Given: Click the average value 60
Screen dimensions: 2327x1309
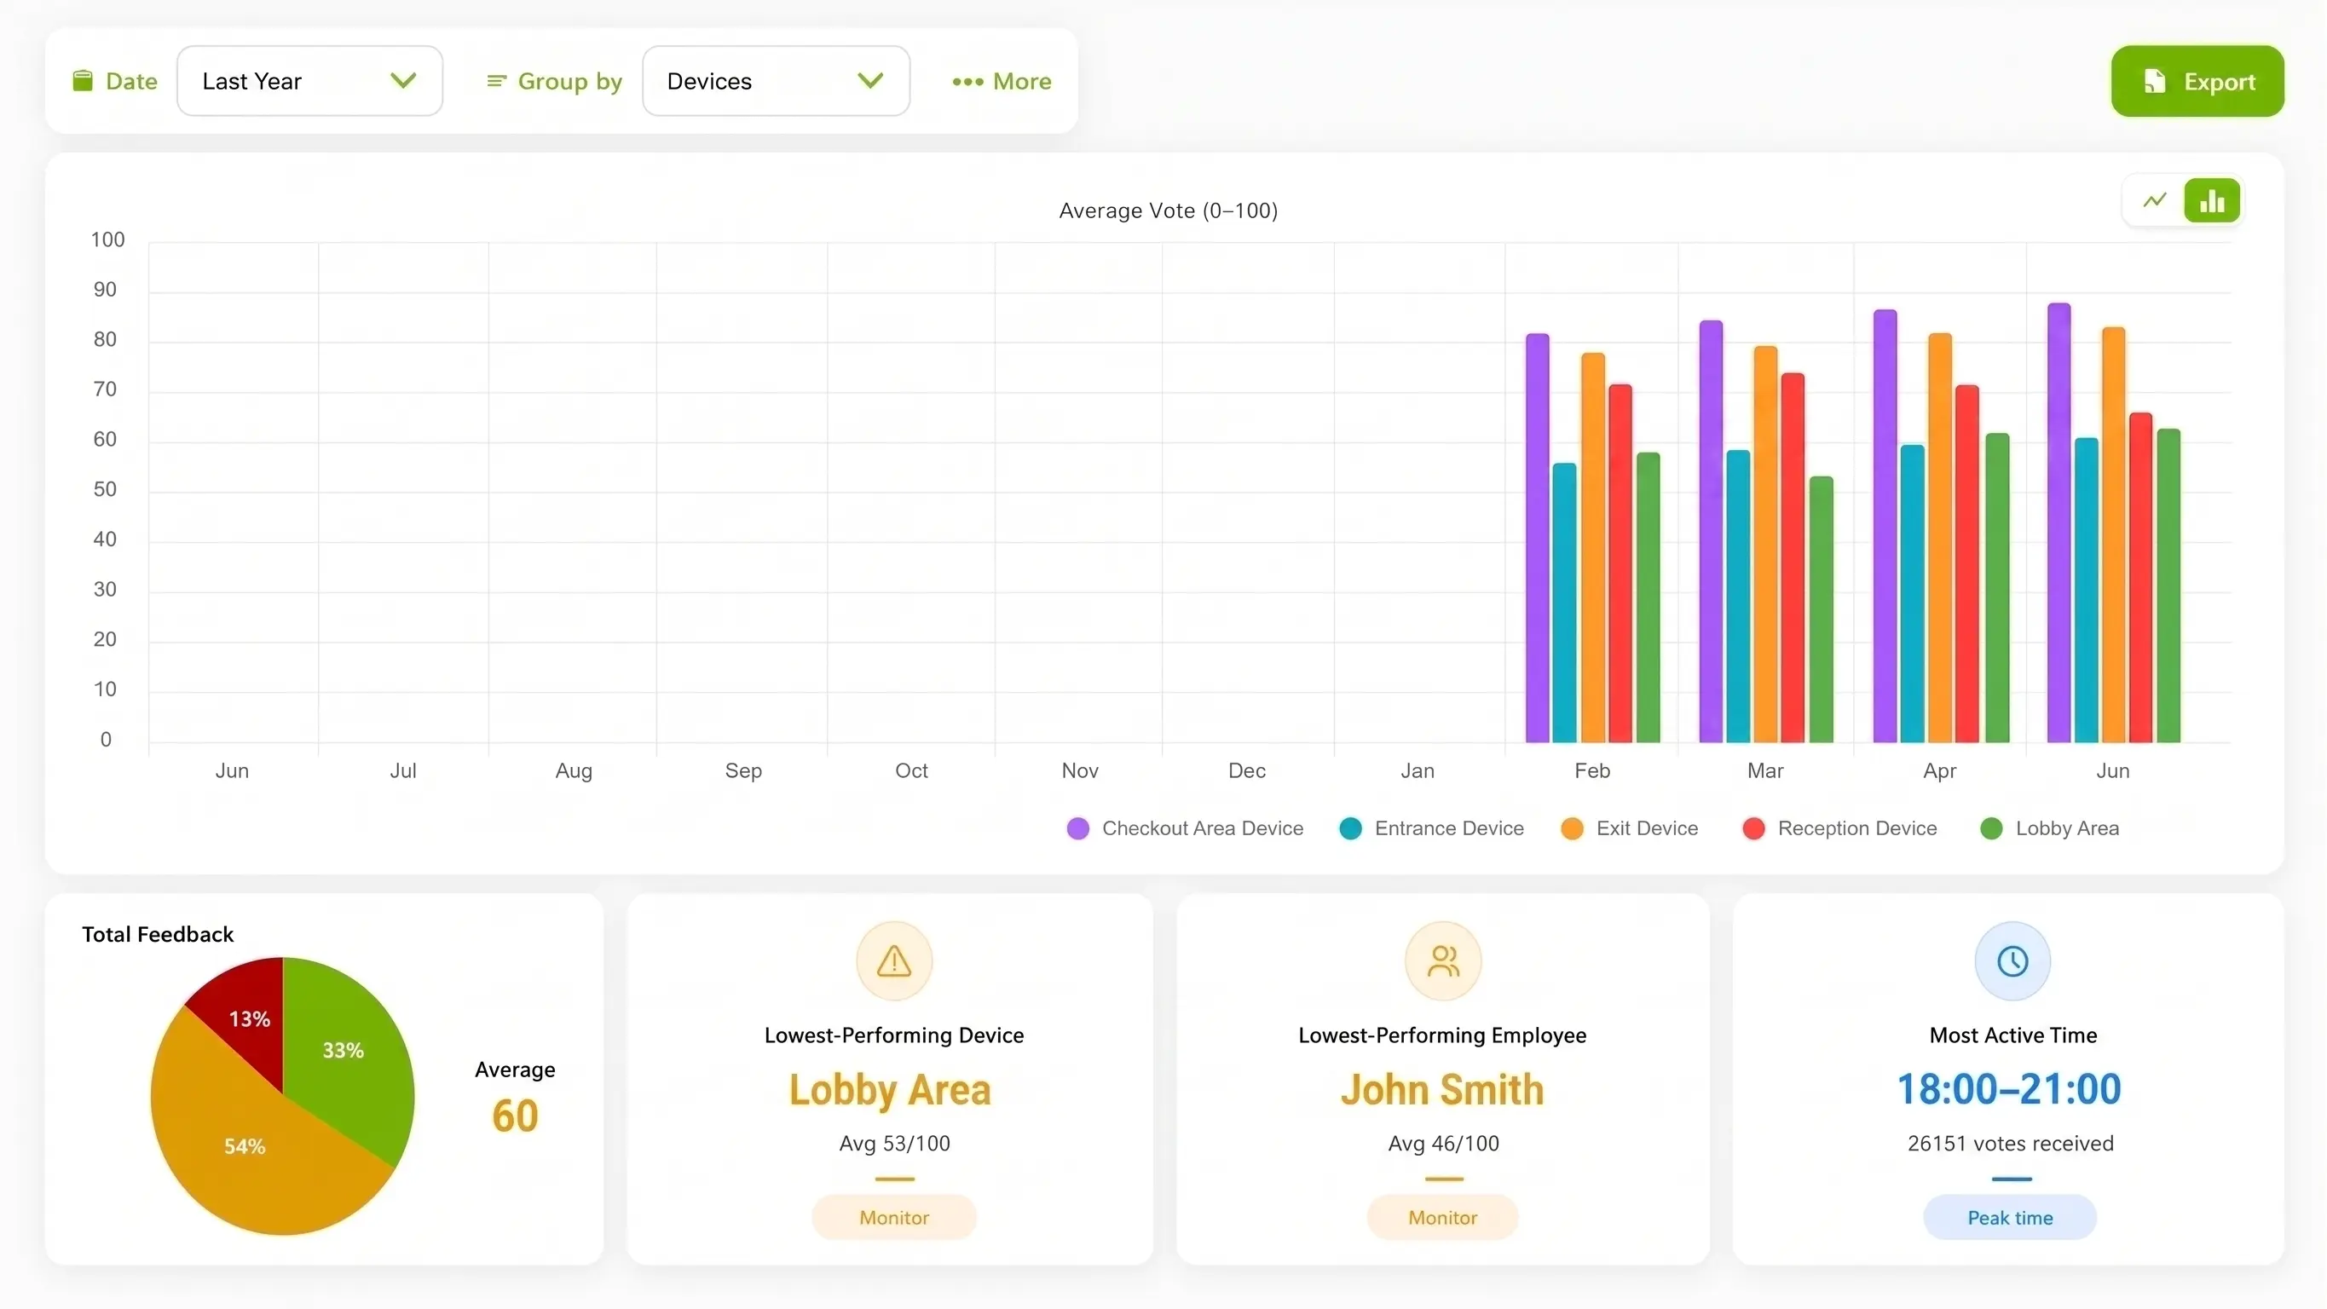Looking at the screenshot, I should pos(515,1116).
